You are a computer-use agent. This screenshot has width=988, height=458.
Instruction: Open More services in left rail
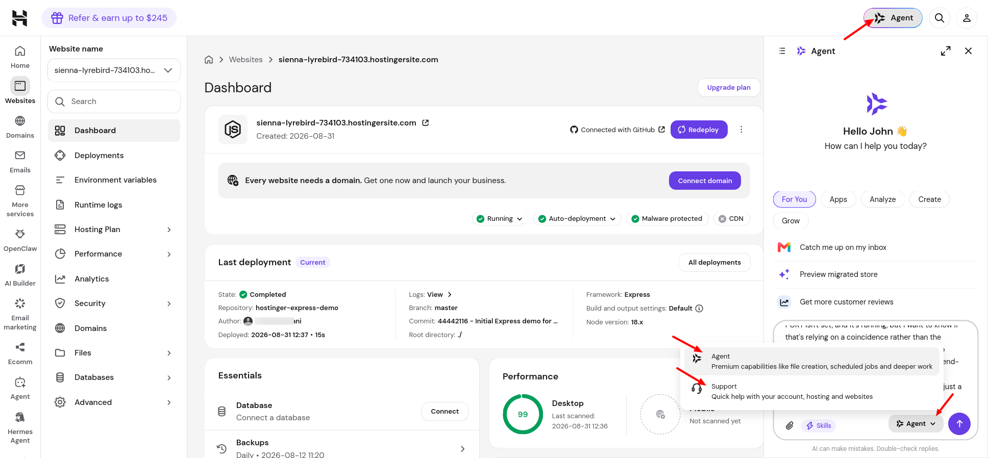20,201
